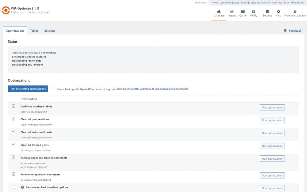Viewport: 307px width, 192px height.
Task: Enable Remove expired transient options checkbox
Action: click(13, 187)
